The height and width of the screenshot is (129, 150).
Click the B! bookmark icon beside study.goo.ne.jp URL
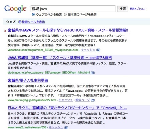93,73
